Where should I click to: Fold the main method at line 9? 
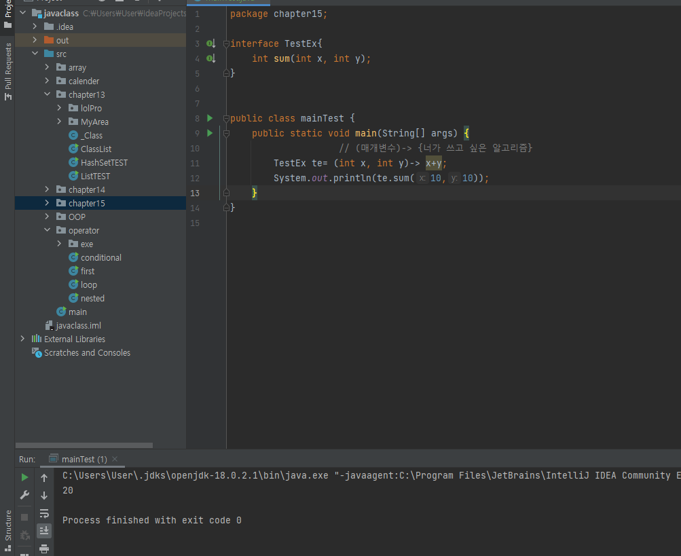(226, 133)
